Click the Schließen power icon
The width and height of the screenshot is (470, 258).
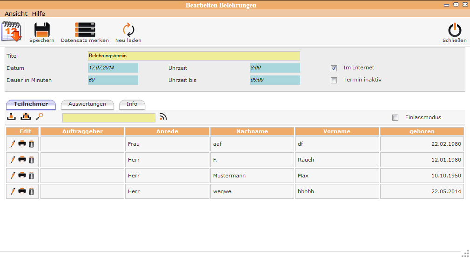pos(454,30)
